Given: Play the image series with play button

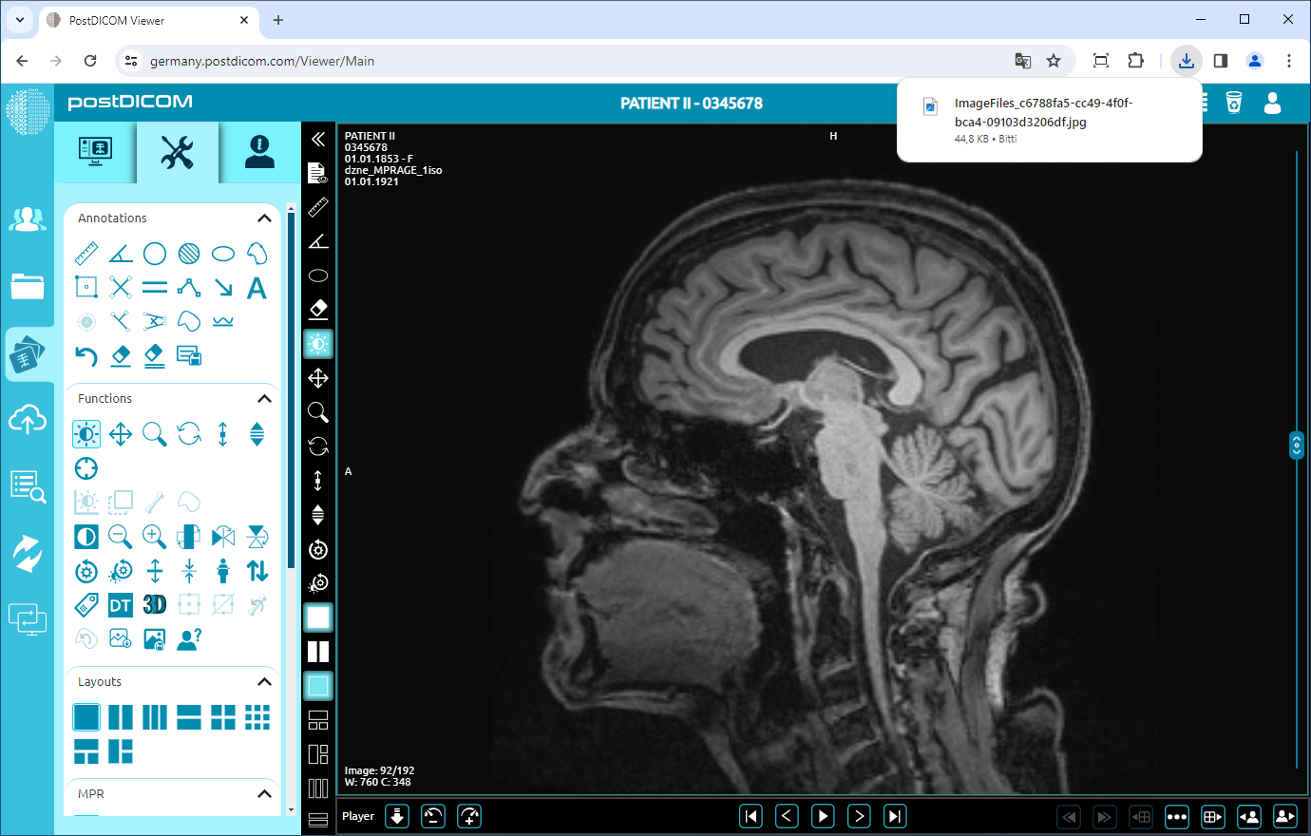Looking at the screenshot, I should [x=823, y=815].
